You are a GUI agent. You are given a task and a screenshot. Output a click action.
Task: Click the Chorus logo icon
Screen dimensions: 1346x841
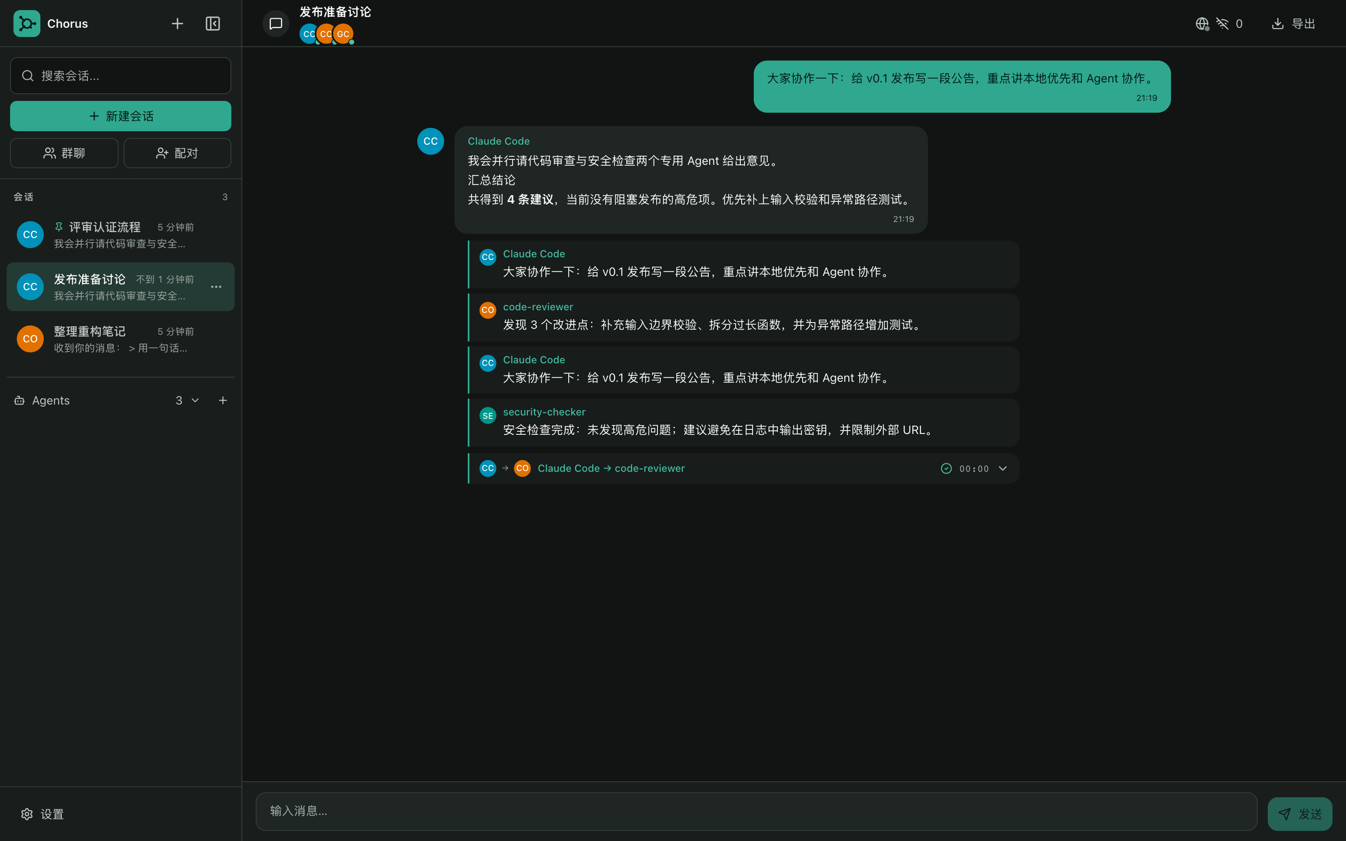tap(26, 24)
